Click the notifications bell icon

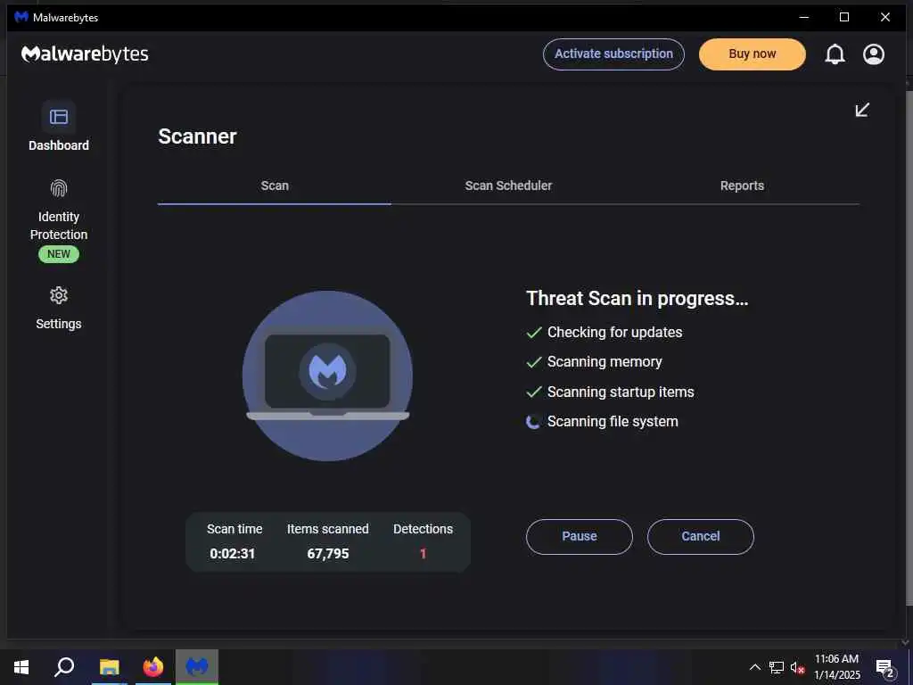click(835, 54)
